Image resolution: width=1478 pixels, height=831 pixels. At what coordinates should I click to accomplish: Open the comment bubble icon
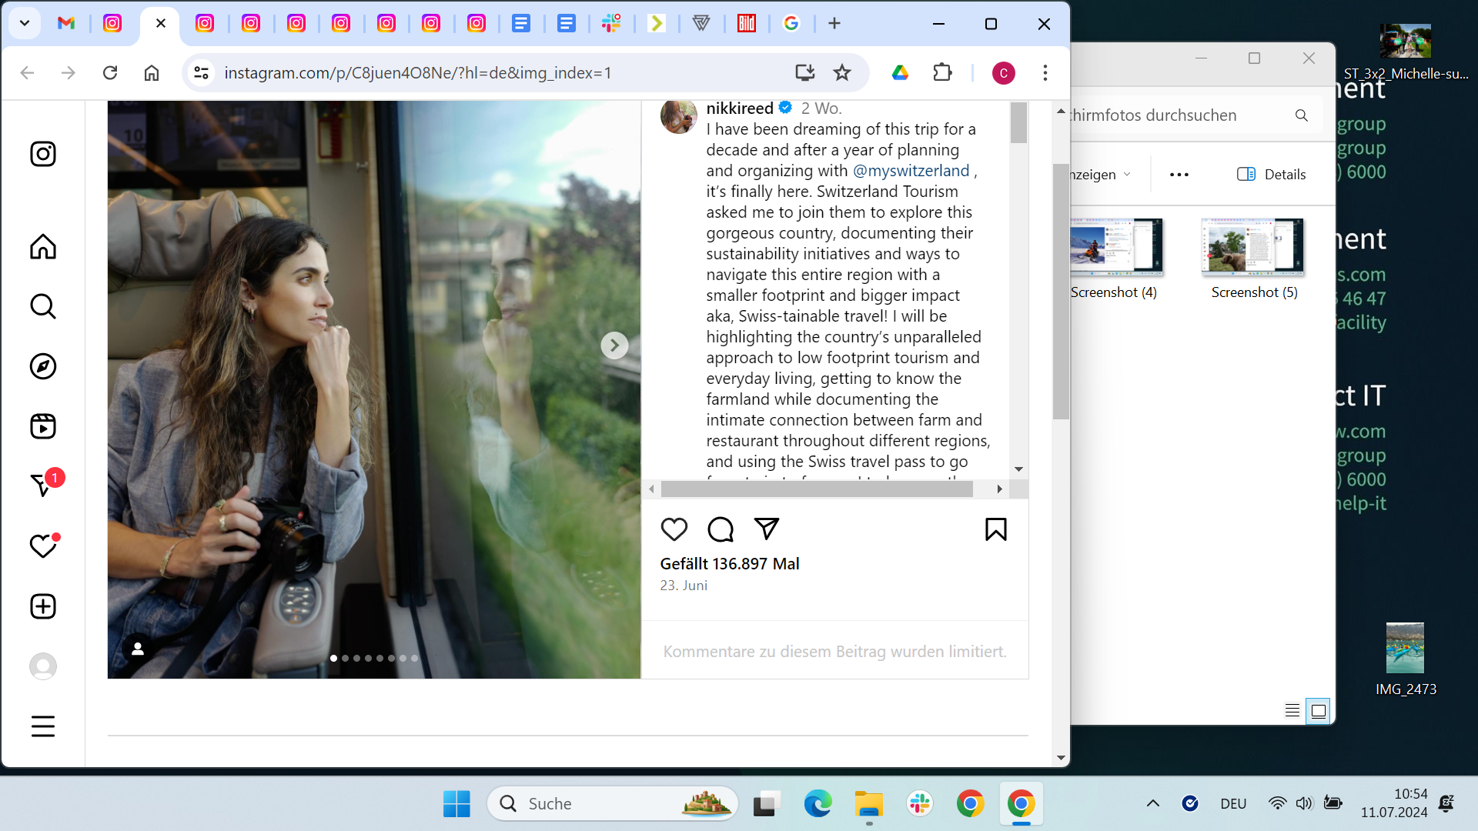[721, 529]
